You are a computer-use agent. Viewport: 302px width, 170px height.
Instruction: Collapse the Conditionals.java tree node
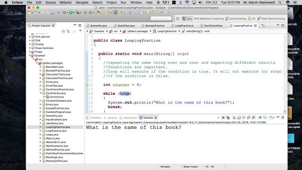point(41,93)
